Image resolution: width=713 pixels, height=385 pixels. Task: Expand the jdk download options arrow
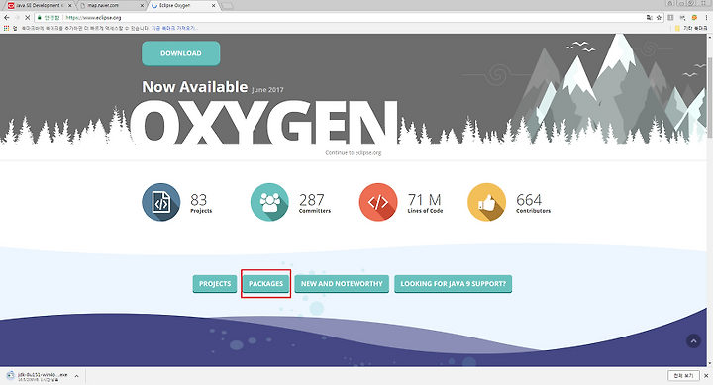(77, 376)
